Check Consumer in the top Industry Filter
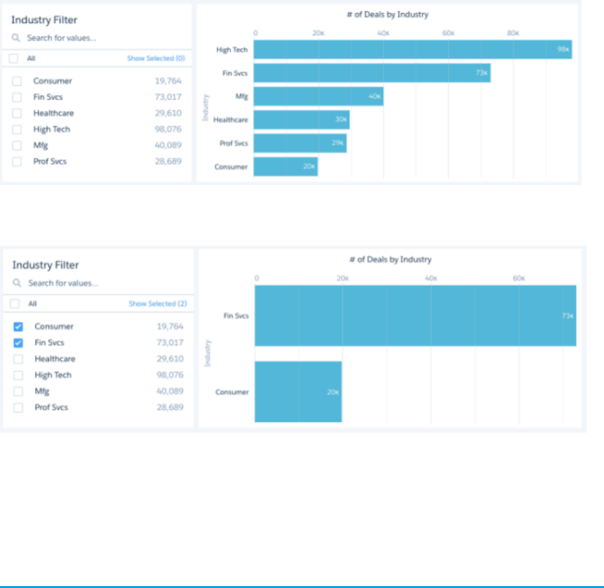The height and width of the screenshot is (588, 604). 17,81
